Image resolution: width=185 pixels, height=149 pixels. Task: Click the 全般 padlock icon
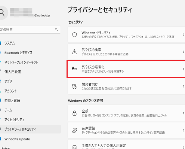pos(74,113)
